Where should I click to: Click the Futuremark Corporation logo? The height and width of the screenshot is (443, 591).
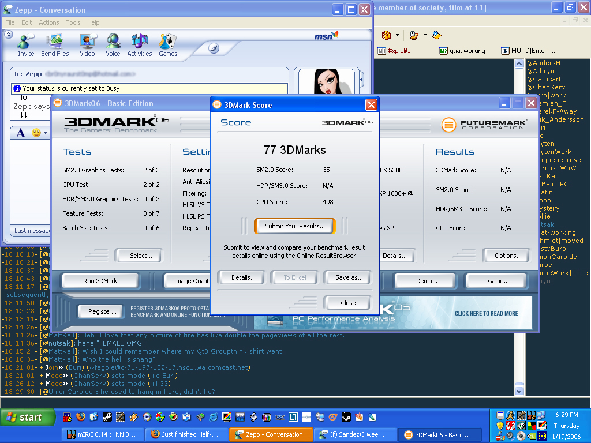[x=484, y=125]
